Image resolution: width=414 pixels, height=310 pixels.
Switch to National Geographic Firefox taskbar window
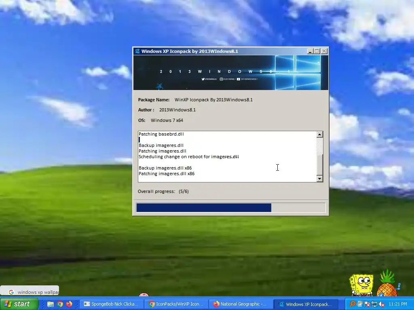[x=241, y=304]
